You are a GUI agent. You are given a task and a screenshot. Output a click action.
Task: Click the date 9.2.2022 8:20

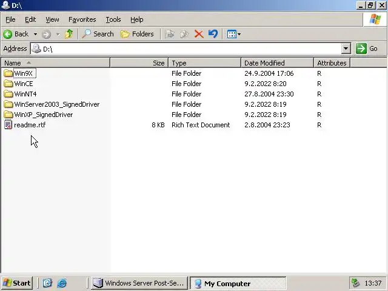coord(266,84)
